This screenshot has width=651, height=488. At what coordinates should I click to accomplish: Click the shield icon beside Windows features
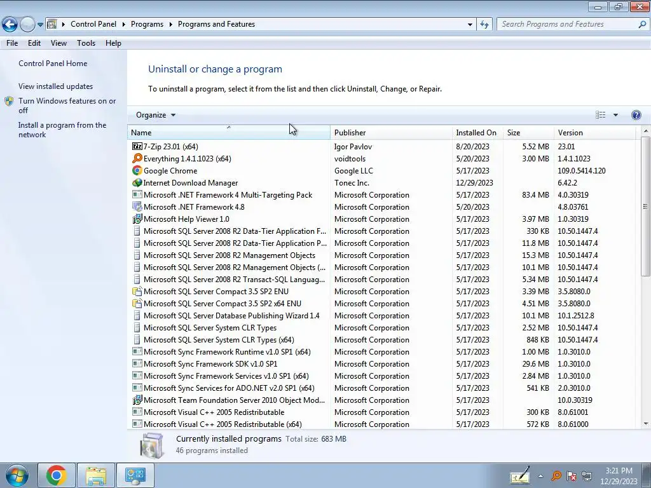[x=9, y=101]
